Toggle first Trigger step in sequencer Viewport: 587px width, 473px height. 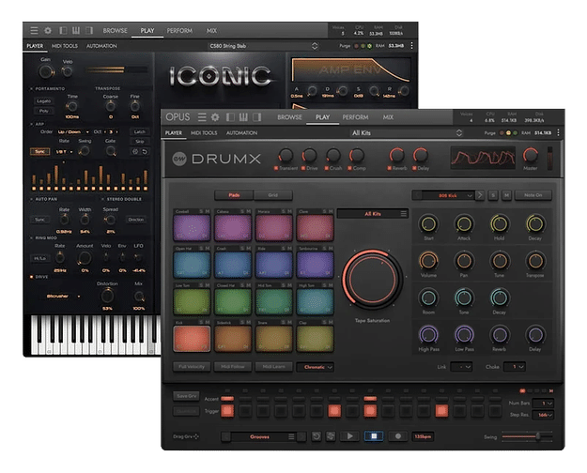pyautogui.click(x=227, y=410)
